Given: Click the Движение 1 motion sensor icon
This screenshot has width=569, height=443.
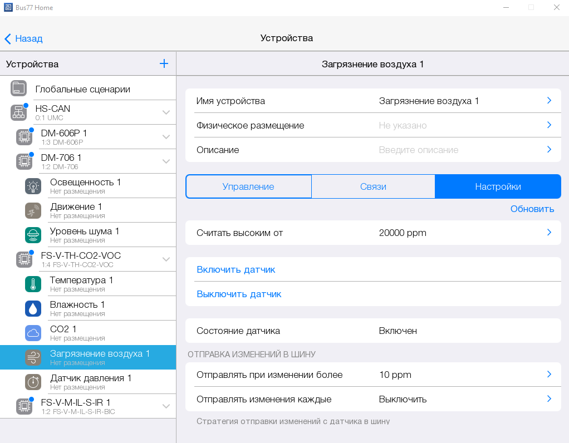Looking at the screenshot, I should pyautogui.click(x=33, y=211).
